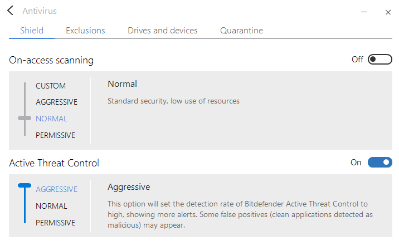Minimize the Antivirus window
399x241 pixels.
(363, 12)
